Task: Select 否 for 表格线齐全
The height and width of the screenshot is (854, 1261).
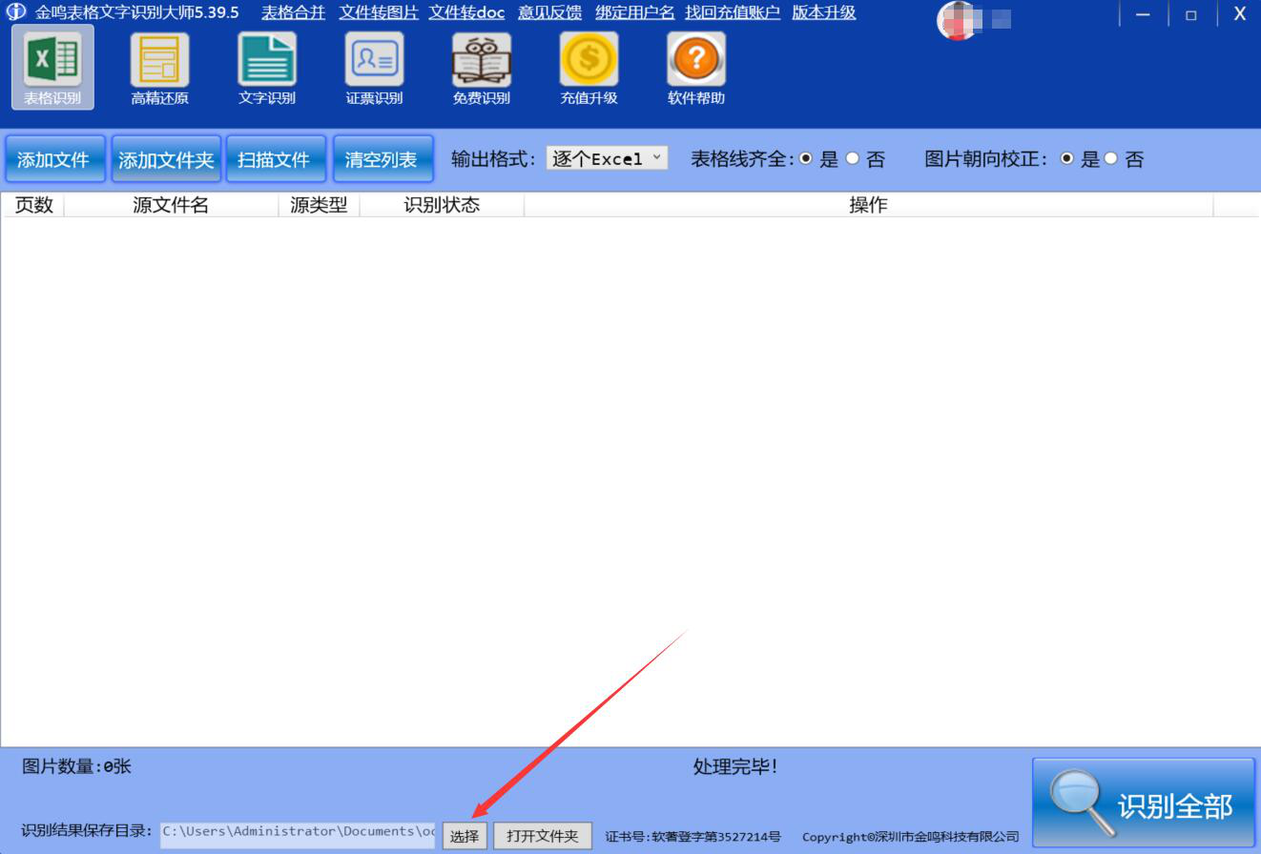Action: pos(853,159)
